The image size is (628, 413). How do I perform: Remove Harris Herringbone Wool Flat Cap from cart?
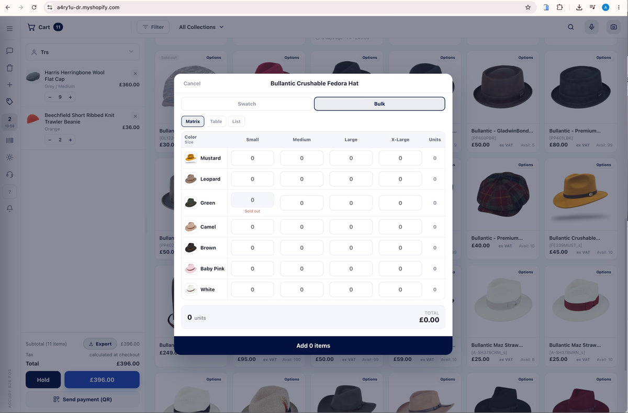click(136, 74)
